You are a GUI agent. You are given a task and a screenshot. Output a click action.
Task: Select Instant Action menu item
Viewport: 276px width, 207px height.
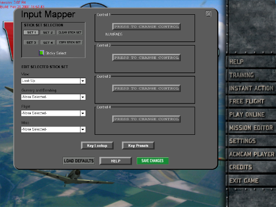251,88
